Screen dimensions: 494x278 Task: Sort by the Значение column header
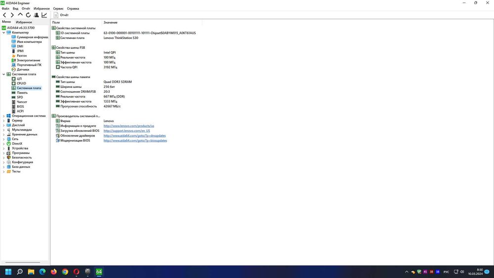click(x=152, y=22)
